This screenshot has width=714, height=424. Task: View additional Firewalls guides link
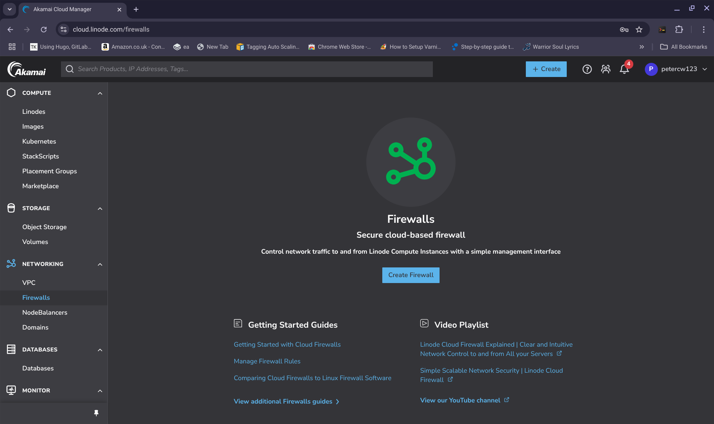(x=286, y=401)
